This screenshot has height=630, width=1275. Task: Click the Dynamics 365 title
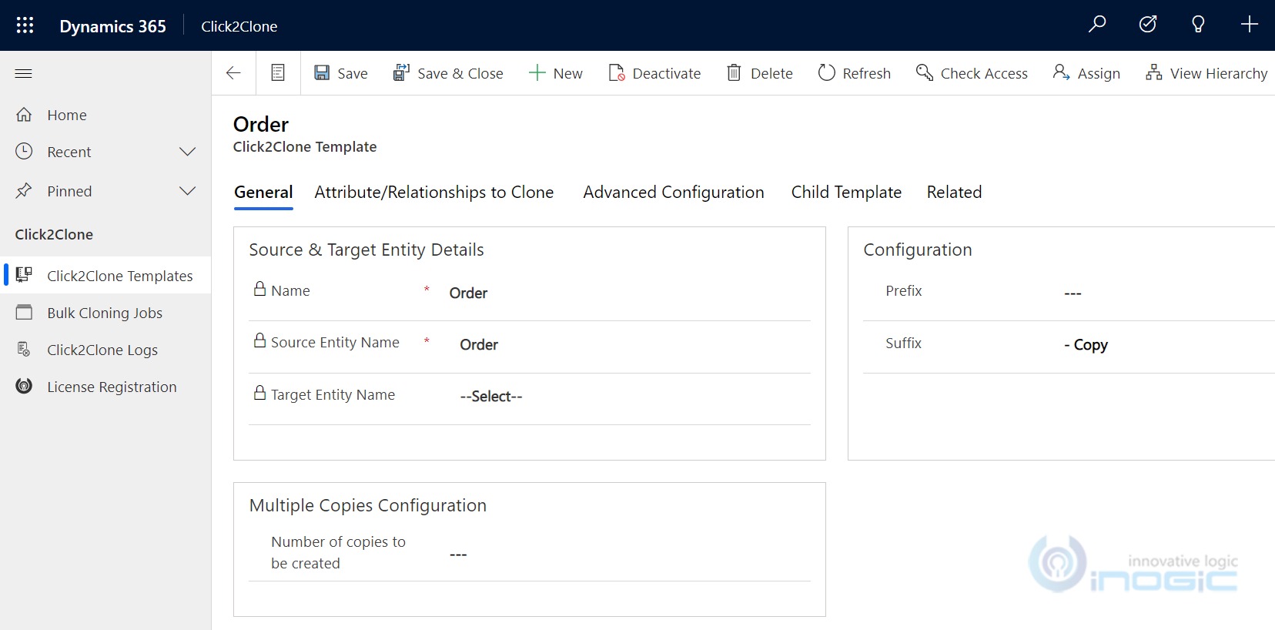[x=112, y=26]
